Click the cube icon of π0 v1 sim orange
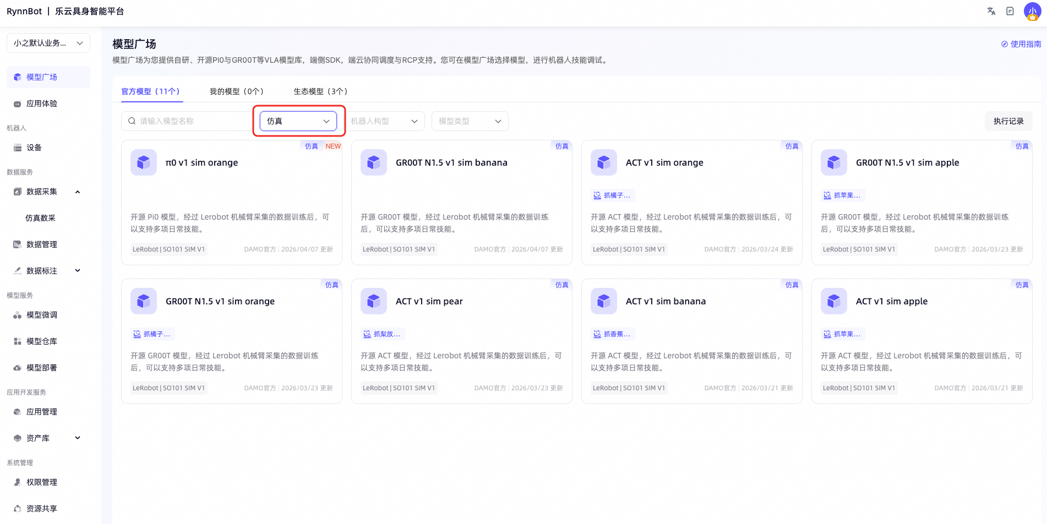 point(144,162)
